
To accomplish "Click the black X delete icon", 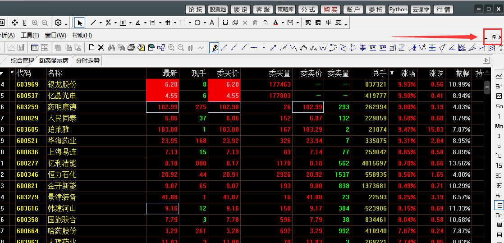I will 101,48.
